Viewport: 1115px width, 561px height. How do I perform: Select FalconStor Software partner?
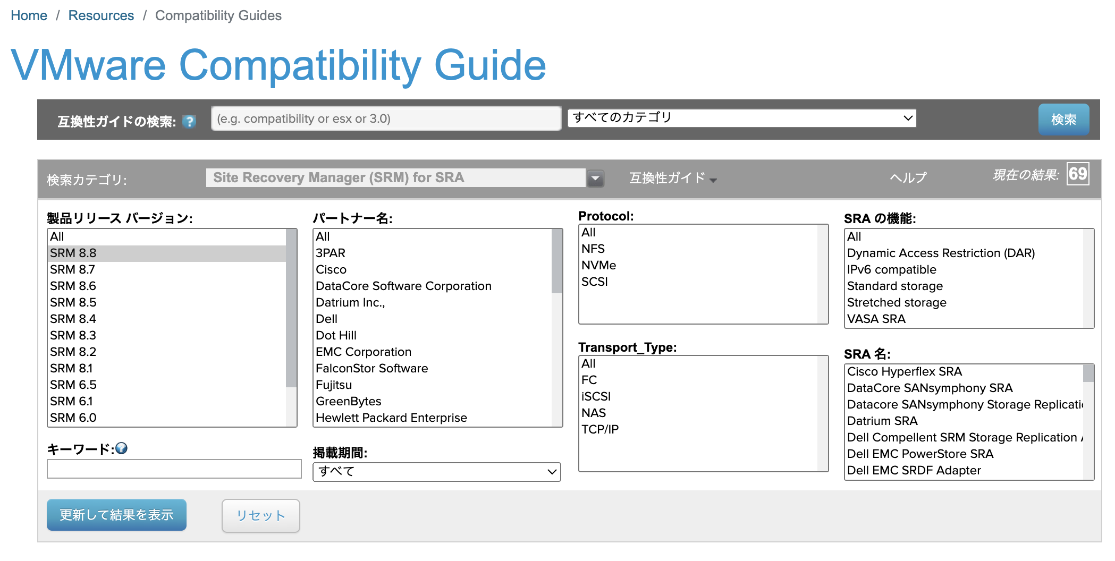433,368
